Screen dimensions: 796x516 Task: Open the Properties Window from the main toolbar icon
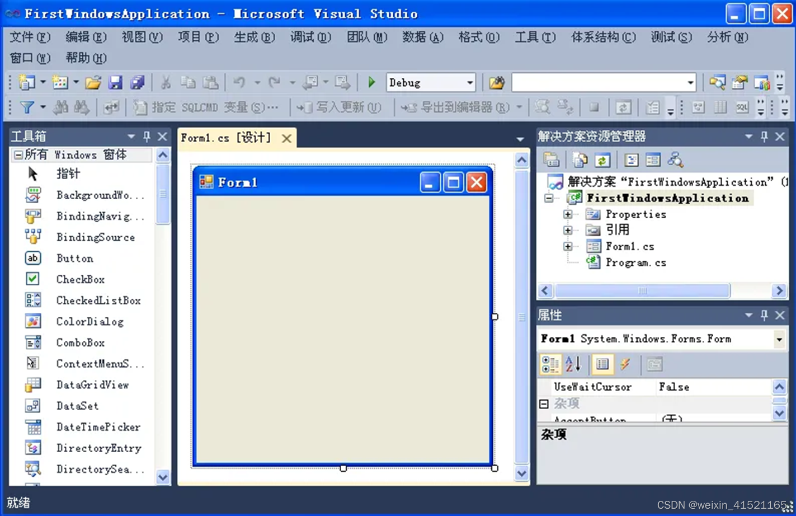740,83
